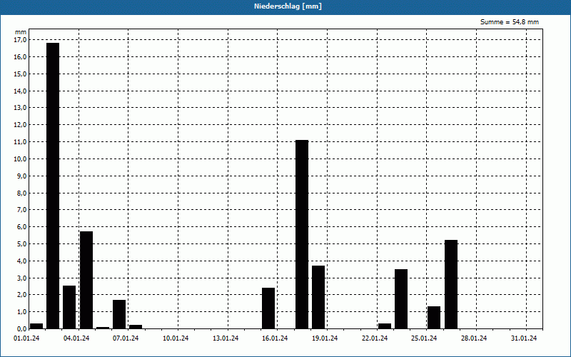Select the 5,2 mm bar after 25.01.24

click(451, 284)
